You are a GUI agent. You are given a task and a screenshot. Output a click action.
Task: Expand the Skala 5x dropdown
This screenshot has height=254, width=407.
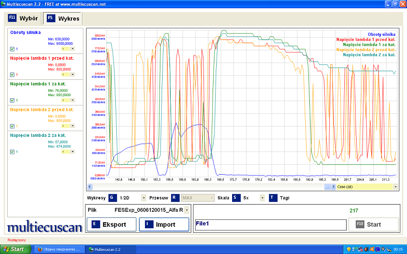262,198
